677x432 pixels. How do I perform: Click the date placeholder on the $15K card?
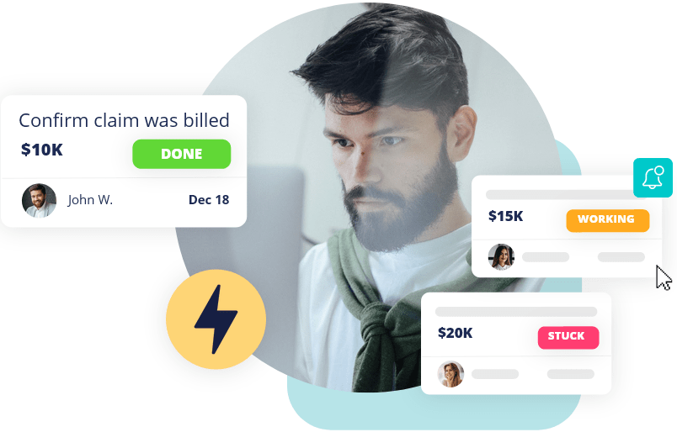(621, 257)
